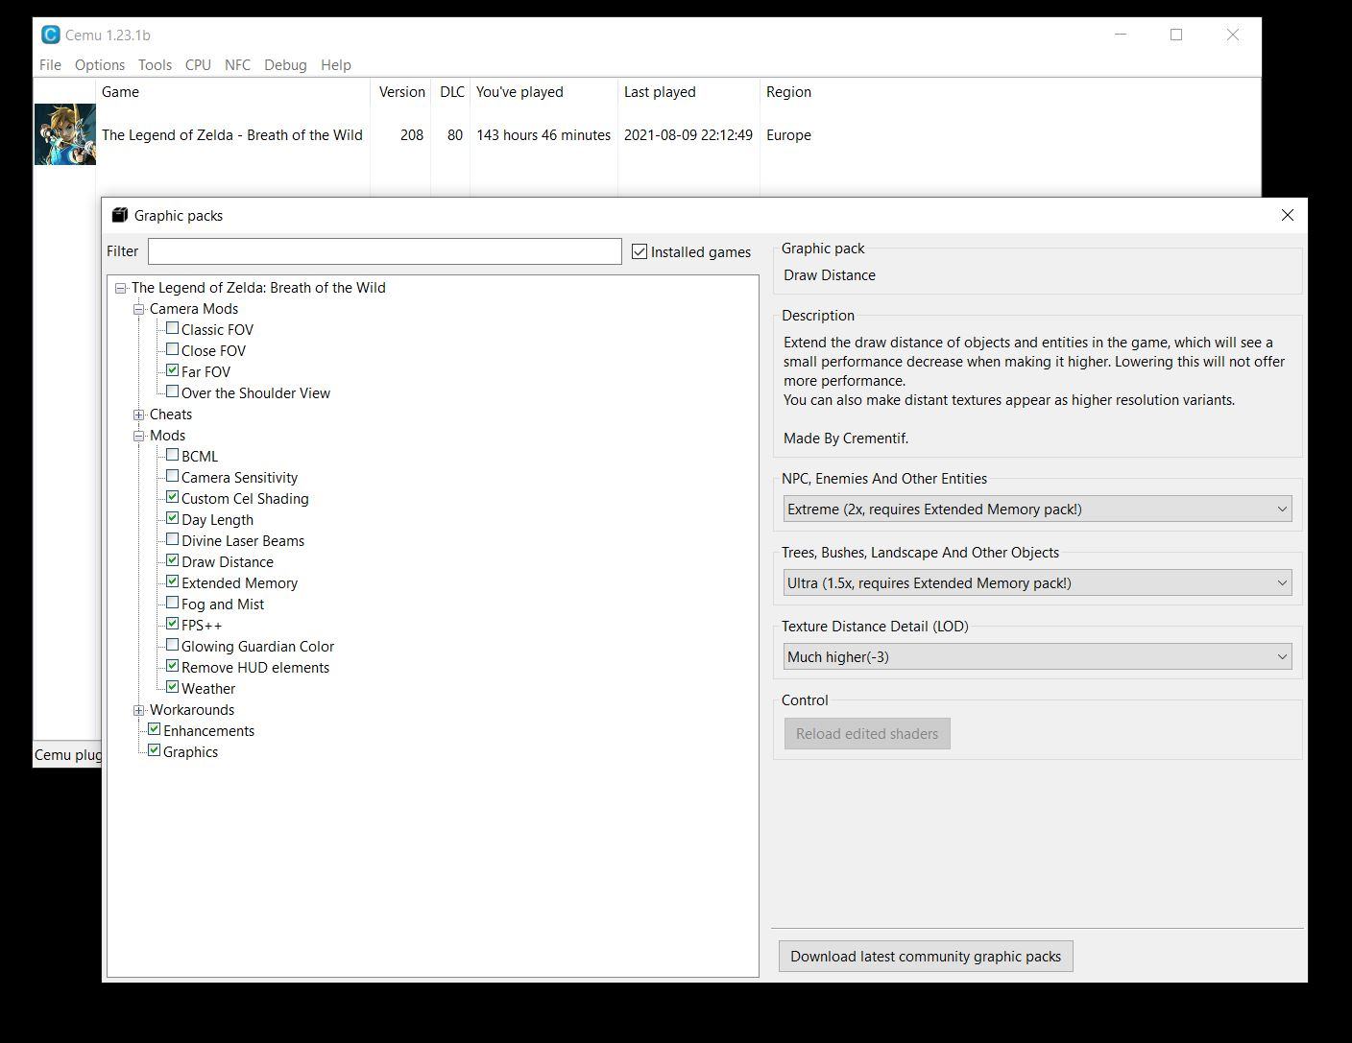
Task: Click the Filter text field
Action: [384, 251]
